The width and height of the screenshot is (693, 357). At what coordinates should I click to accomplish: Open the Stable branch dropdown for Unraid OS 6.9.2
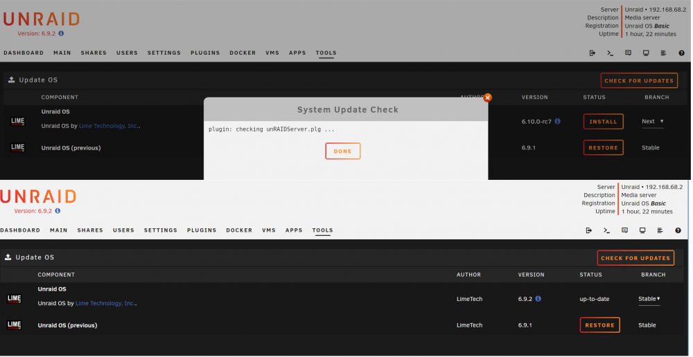click(x=649, y=299)
